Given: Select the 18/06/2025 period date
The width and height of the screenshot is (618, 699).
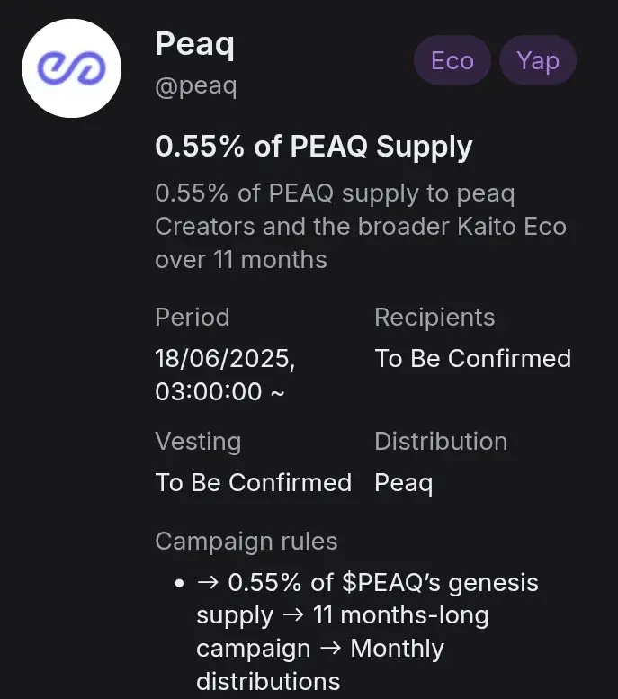Looking at the screenshot, I should [x=225, y=358].
